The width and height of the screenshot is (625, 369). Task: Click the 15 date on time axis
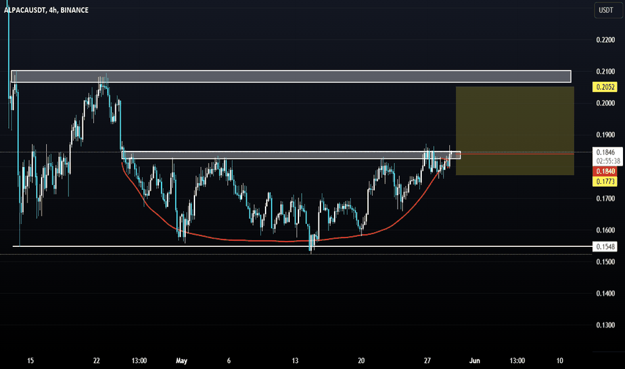(x=30, y=361)
